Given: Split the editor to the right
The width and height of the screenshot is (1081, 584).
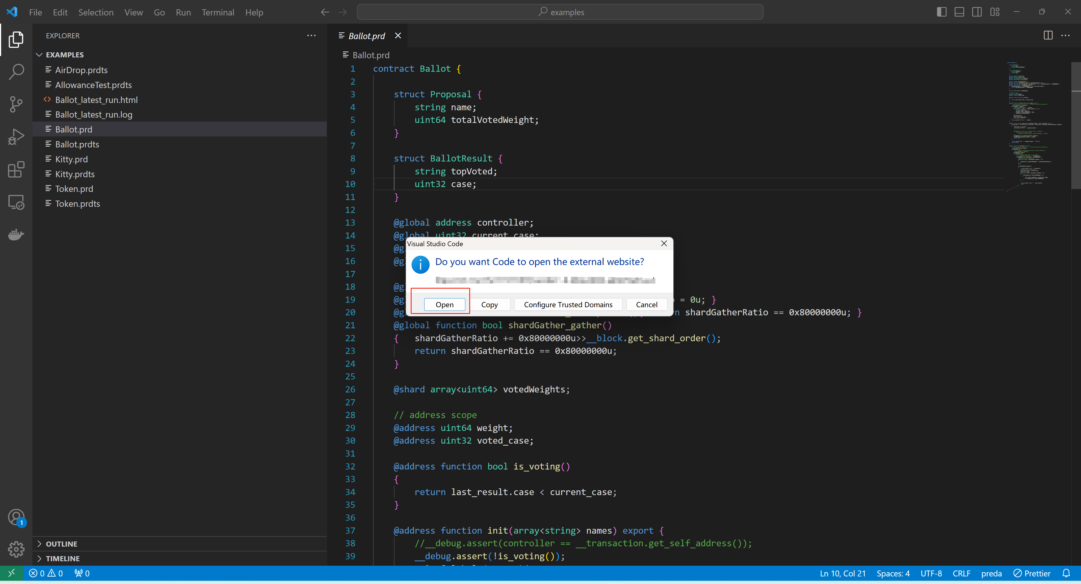Looking at the screenshot, I should pos(1048,35).
